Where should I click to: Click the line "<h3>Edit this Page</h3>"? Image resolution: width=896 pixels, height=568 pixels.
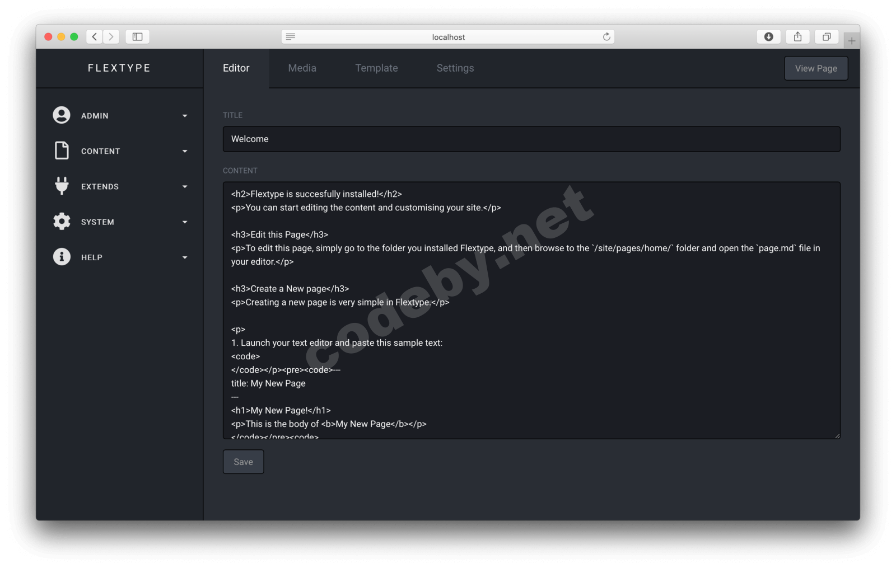pyautogui.click(x=279, y=234)
